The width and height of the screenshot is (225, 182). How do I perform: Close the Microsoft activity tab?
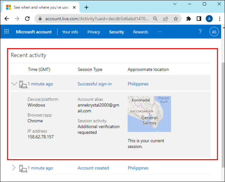(74, 7)
